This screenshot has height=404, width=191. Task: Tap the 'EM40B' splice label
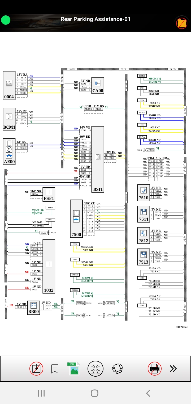tap(142, 76)
